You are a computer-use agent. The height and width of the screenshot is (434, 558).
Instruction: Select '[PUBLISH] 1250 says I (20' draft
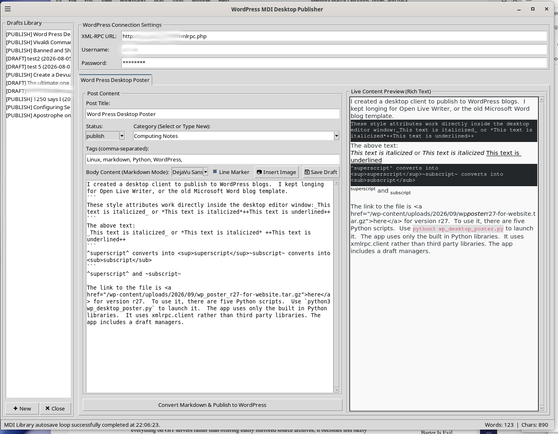click(38, 99)
